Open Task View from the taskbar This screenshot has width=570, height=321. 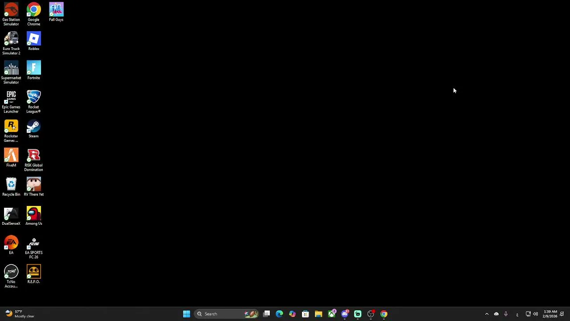[x=266, y=314]
